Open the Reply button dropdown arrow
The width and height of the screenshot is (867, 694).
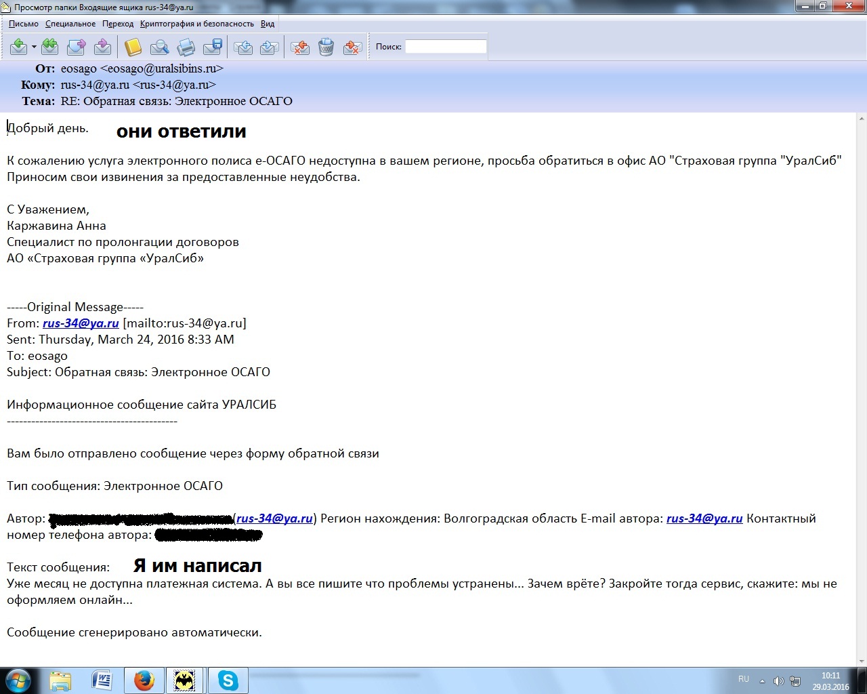[x=34, y=47]
